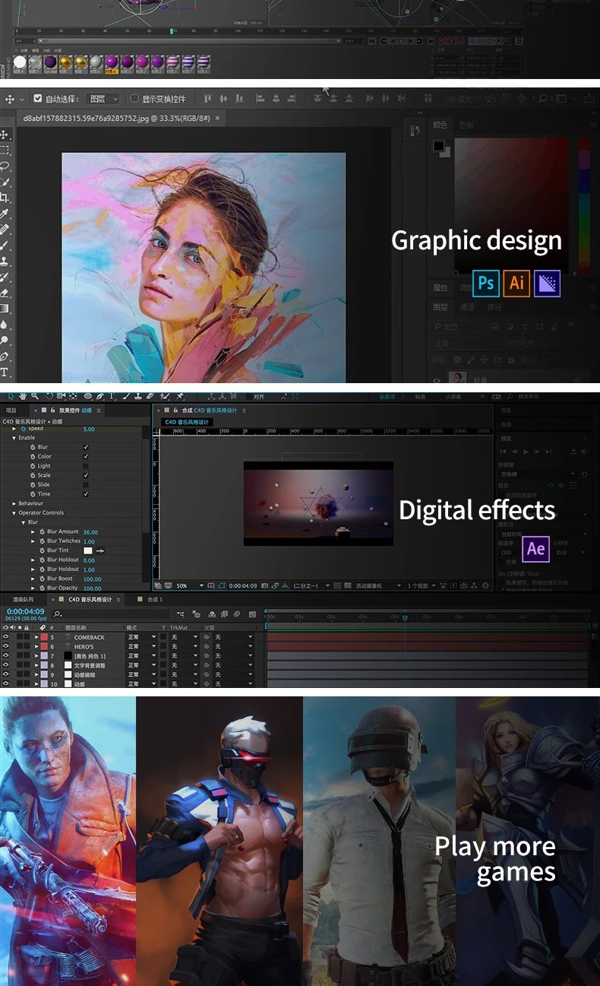This screenshot has width=600, height=986.
Task: Open the 图层 auto-select dropdown
Action: click(104, 99)
